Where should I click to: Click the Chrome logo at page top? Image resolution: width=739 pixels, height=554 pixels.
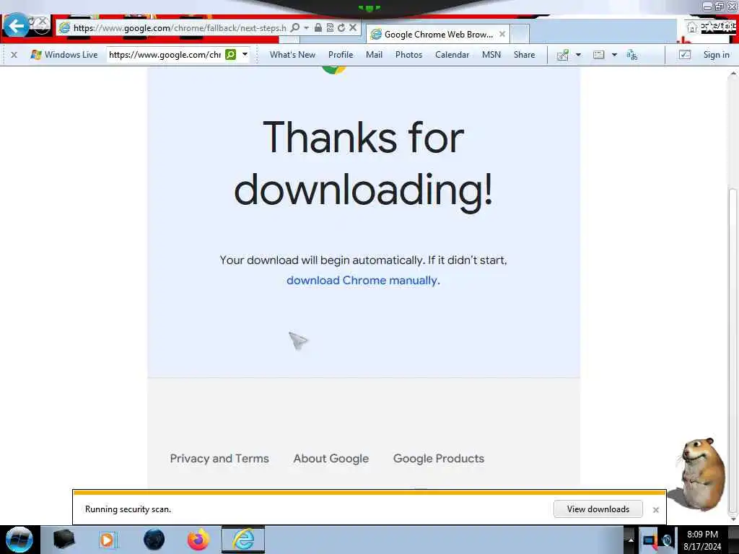[333, 70]
